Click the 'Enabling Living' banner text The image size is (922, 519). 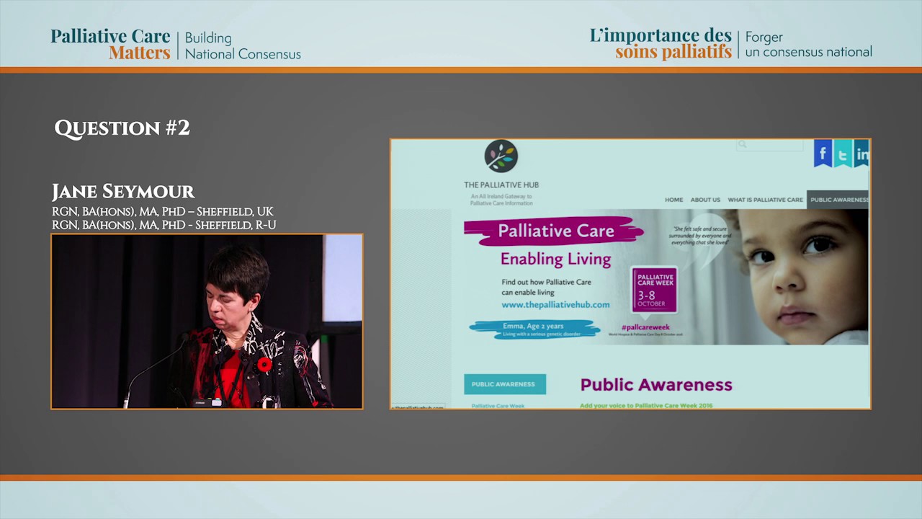pos(555,259)
